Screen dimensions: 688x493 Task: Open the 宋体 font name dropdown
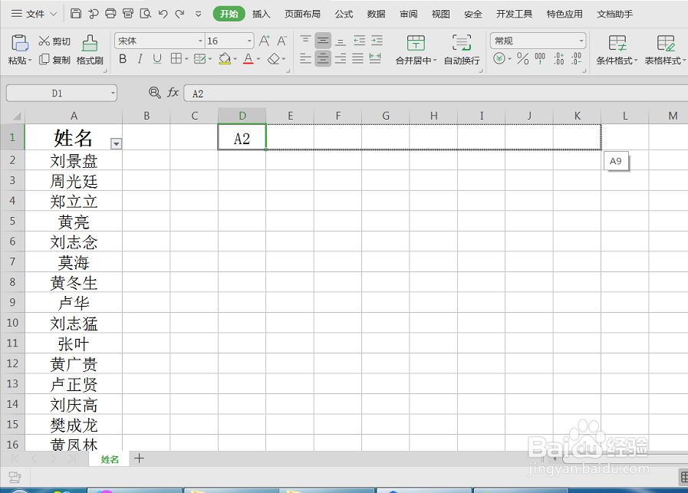[x=200, y=41]
